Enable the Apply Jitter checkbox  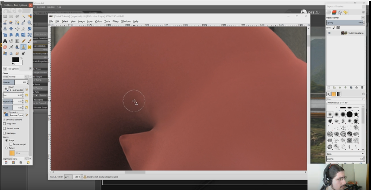pyautogui.click(x=4, y=123)
